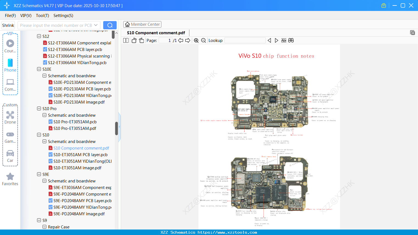Click inside the Lookup search field
The width and height of the screenshot is (418, 235).
tap(245, 40)
